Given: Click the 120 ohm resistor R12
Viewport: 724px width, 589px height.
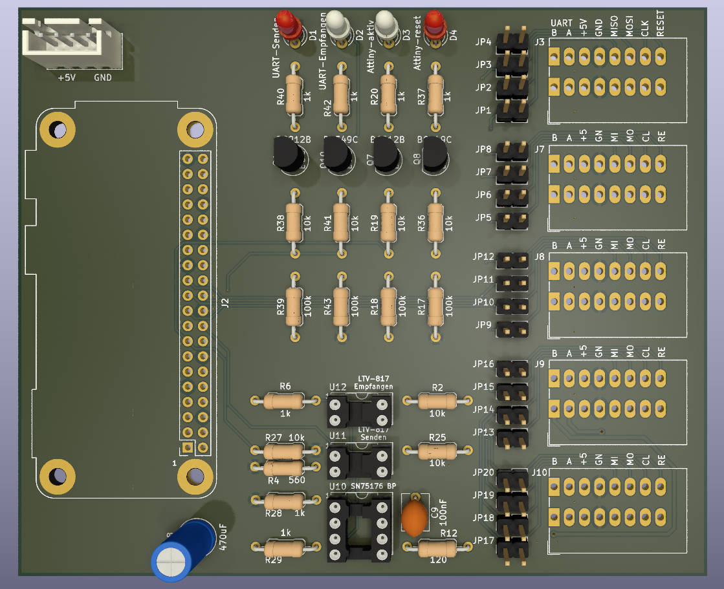Looking at the screenshot, I should [437, 548].
